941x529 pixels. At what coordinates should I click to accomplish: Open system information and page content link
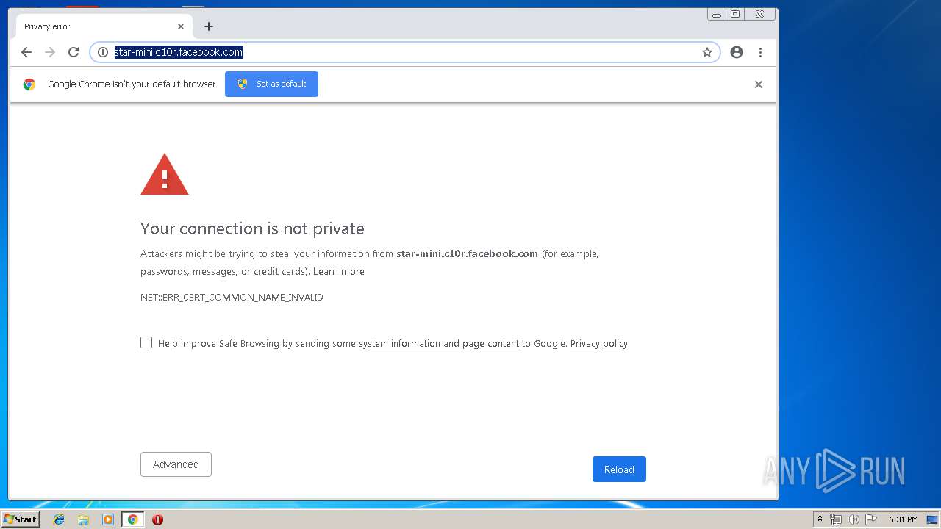click(x=439, y=344)
